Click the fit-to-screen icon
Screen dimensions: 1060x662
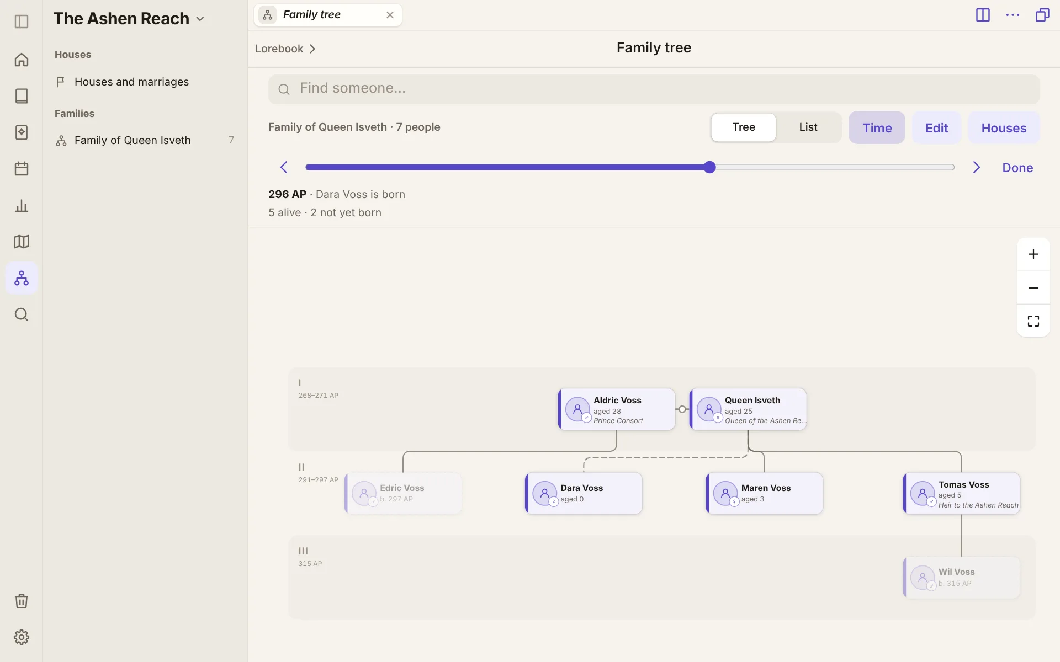pyautogui.click(x=1033, y=321)
